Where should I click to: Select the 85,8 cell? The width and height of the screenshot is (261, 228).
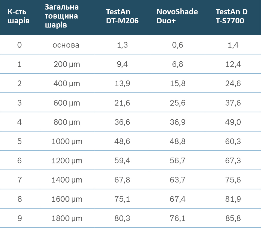tap(233, 218)
